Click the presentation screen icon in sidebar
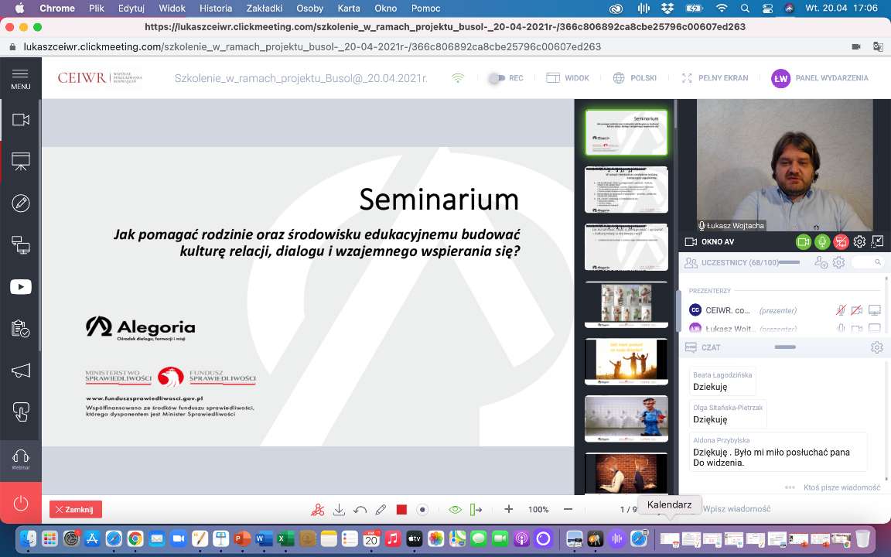The height and width of the screenshot is (557, 891). click(x=21, y=162)
